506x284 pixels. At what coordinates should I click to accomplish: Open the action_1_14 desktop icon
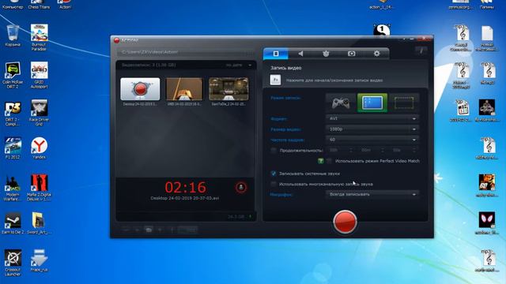(382, 5)
